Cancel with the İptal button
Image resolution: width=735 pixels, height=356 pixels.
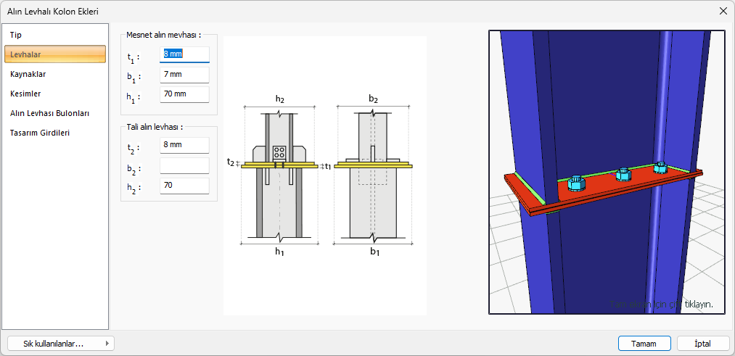click(x=702, y=343)
